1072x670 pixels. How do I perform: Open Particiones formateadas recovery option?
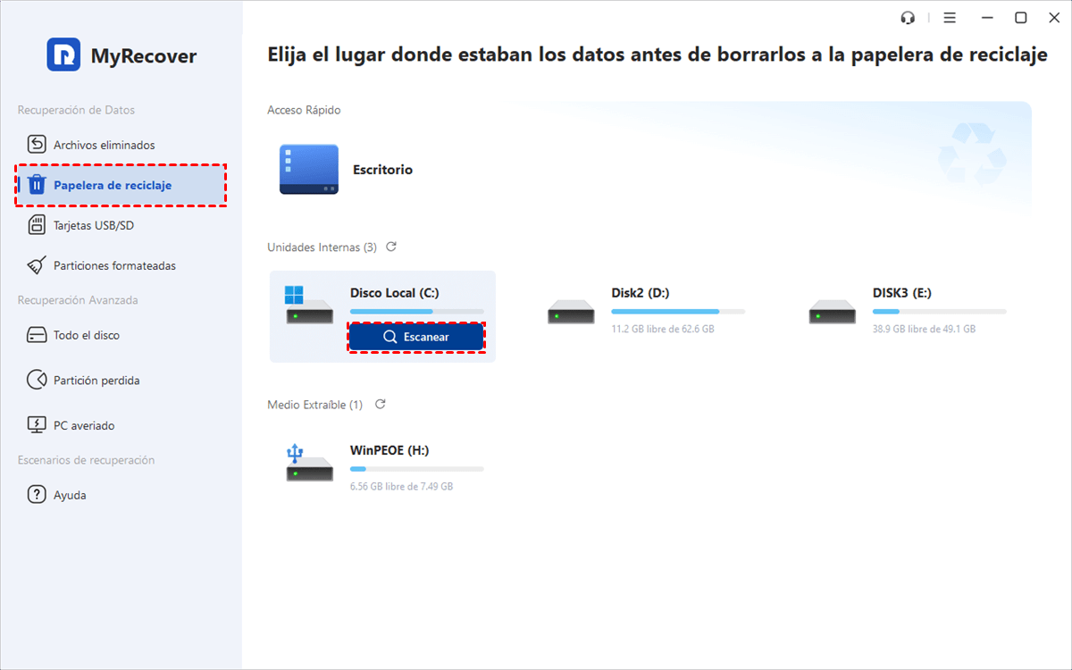pyautogui.click(x=114, y=265)
